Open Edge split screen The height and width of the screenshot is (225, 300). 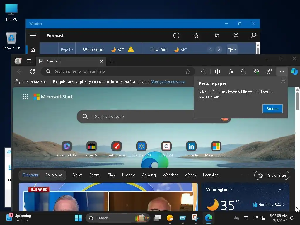(218, 71)
